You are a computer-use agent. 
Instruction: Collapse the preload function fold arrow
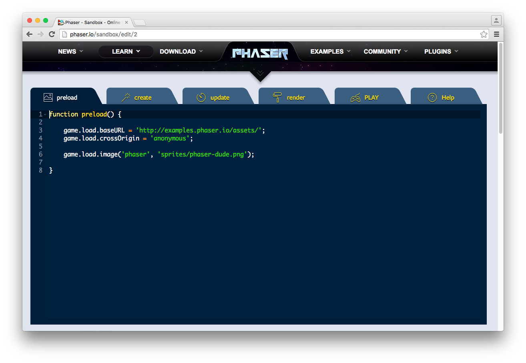pyautogui.click(x=45, y=114)
